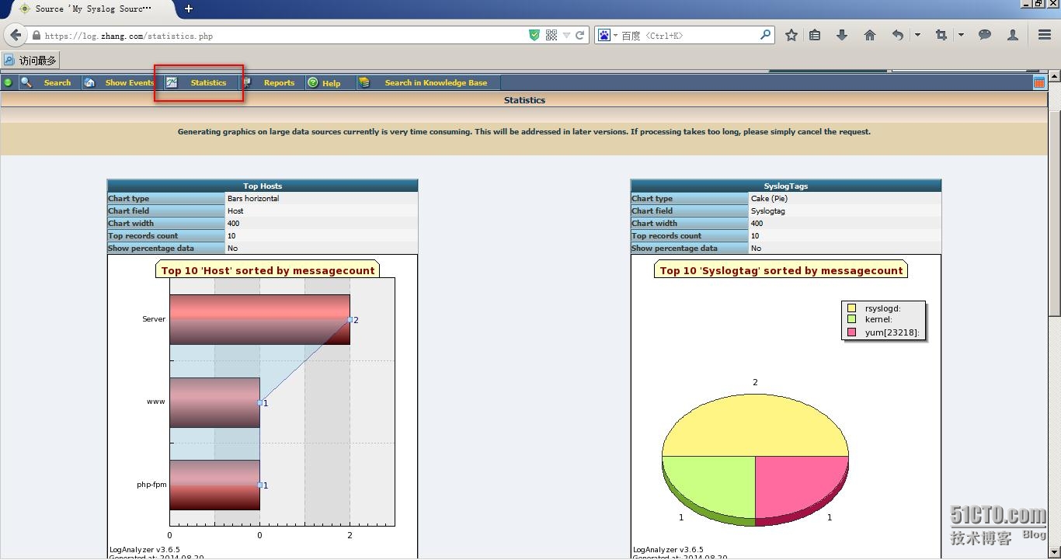
Task: Click the 'Host' chart field value
Action: pyautogui.click(x=235, y=210)
